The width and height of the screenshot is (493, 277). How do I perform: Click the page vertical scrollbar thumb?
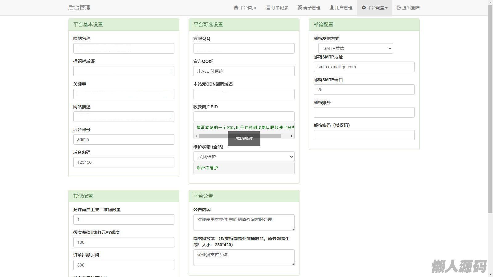click(x=490, y=108)
